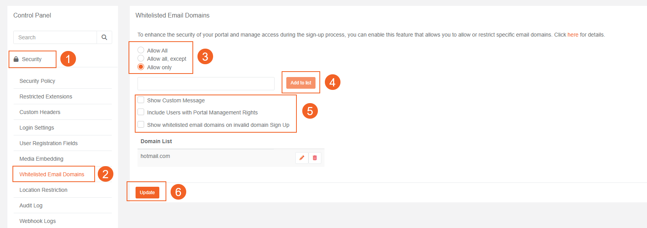Select the Allow All radio button

pos(141,50)
